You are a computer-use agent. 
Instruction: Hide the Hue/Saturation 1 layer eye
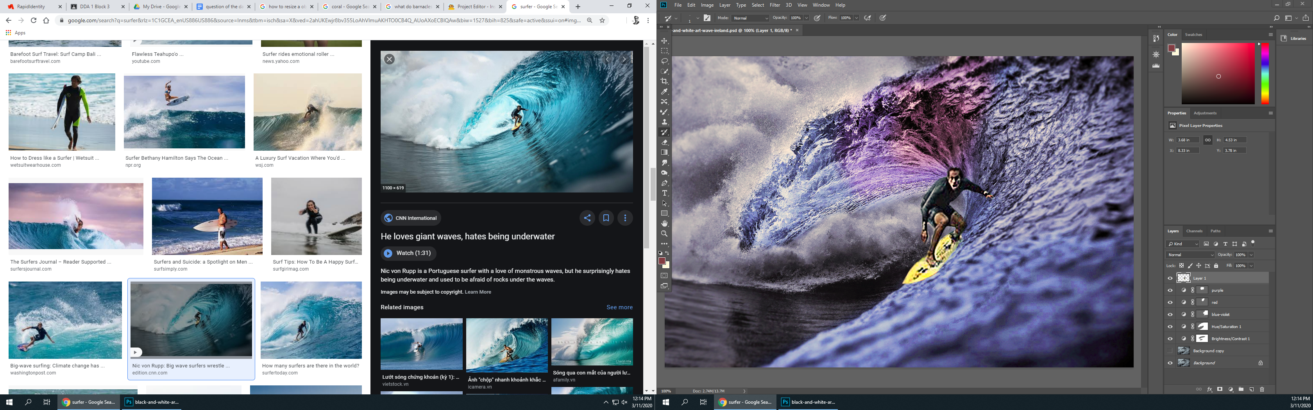(1170, 326)
